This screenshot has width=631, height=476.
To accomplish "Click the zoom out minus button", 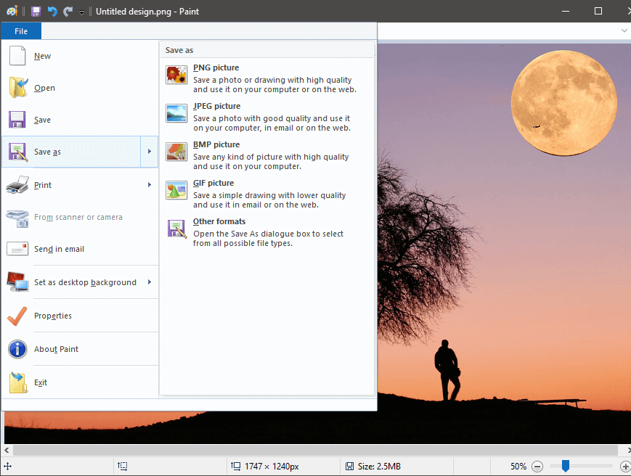I will [537, 467].
